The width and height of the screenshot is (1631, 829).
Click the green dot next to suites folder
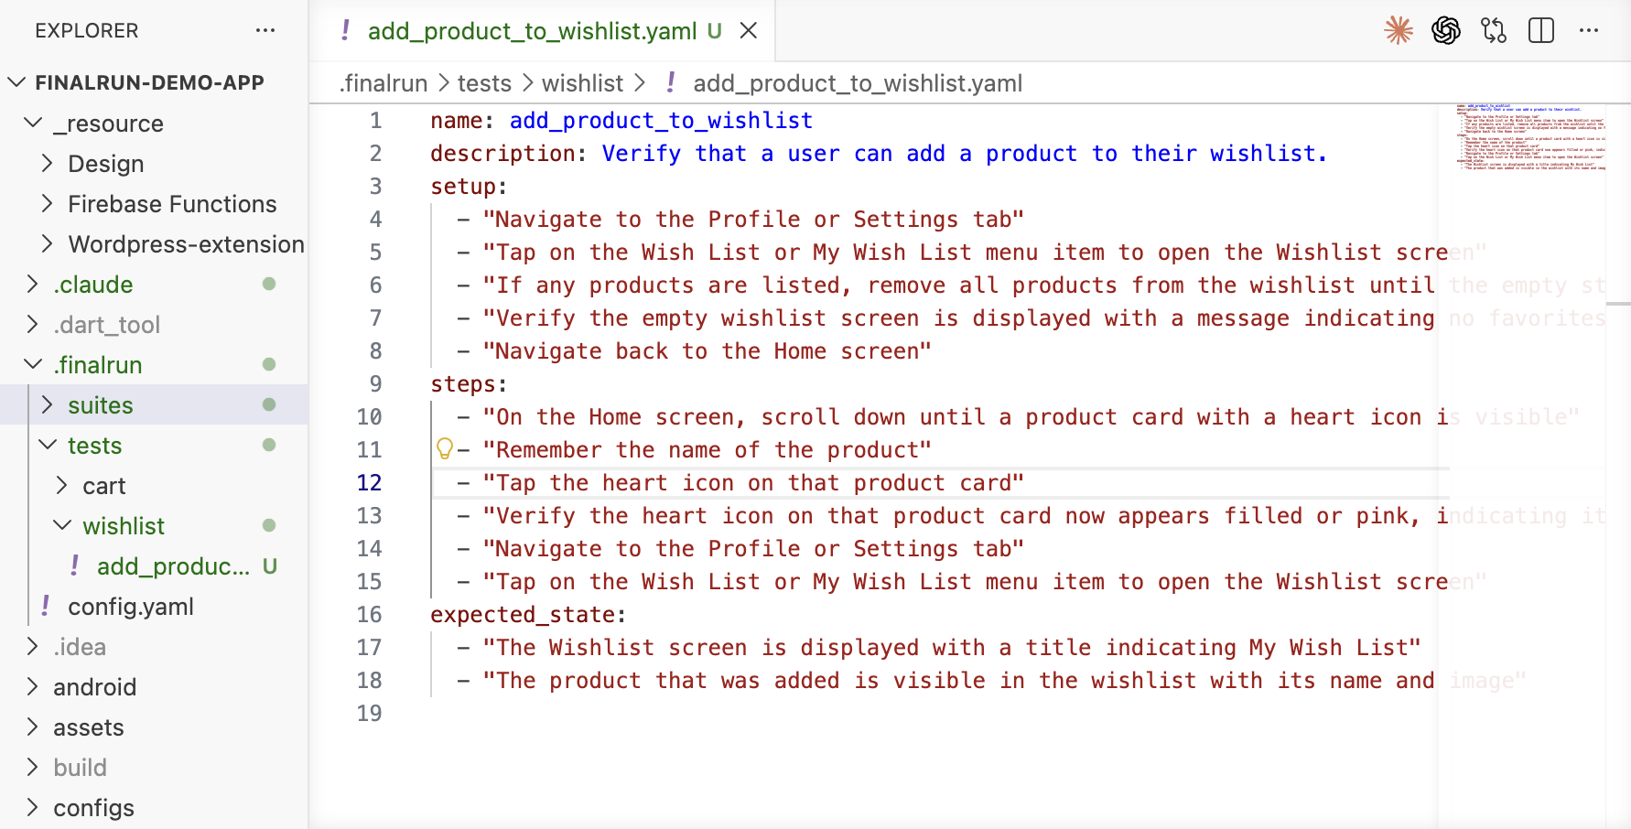pyautogui.click(x=268, y=405)
